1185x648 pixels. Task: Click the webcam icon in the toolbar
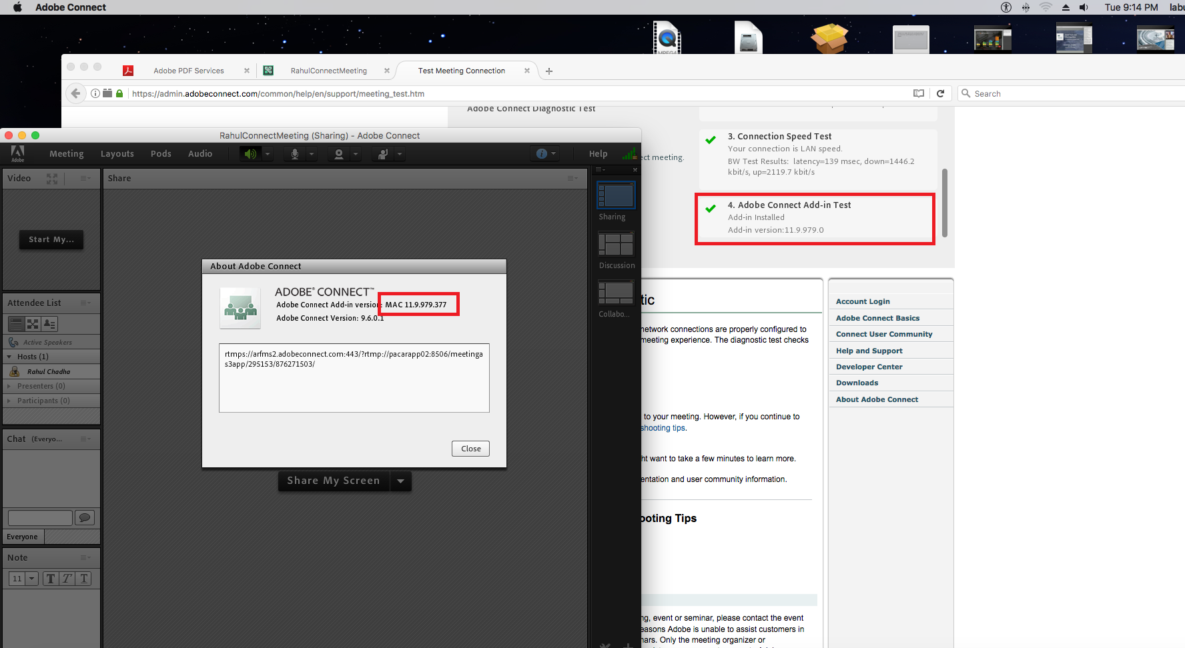[x=339, y=154]
